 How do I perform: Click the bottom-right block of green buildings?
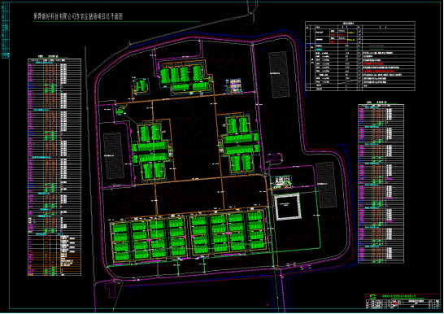click(228, 232)
